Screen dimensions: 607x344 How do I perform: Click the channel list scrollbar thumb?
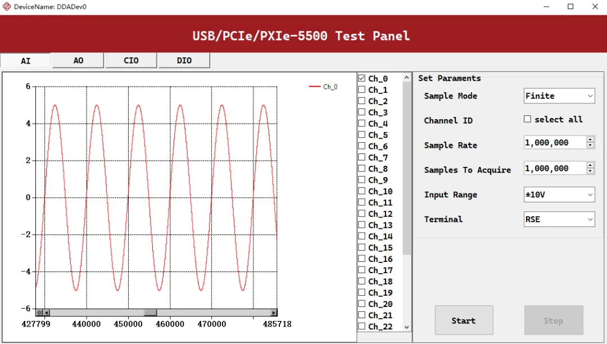(406, 168)
